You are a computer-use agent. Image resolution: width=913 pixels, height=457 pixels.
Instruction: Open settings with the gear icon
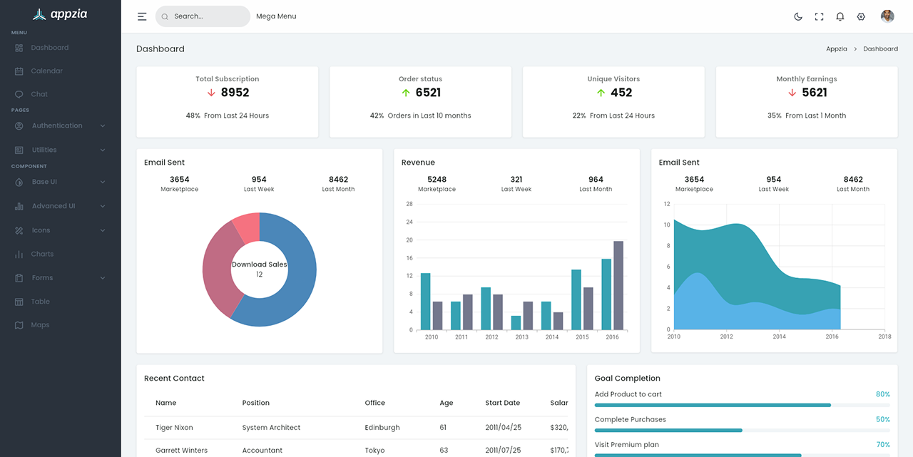[x=861, y=16]
